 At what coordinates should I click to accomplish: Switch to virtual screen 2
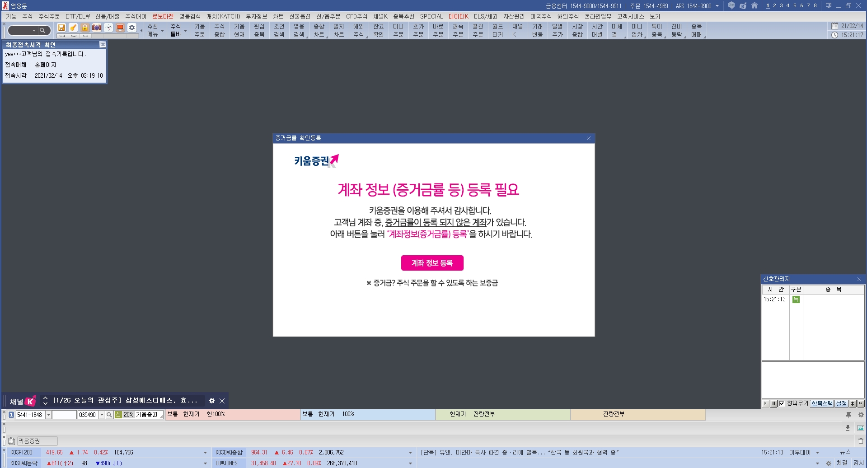pyautogui.click(x=774, y=5)
